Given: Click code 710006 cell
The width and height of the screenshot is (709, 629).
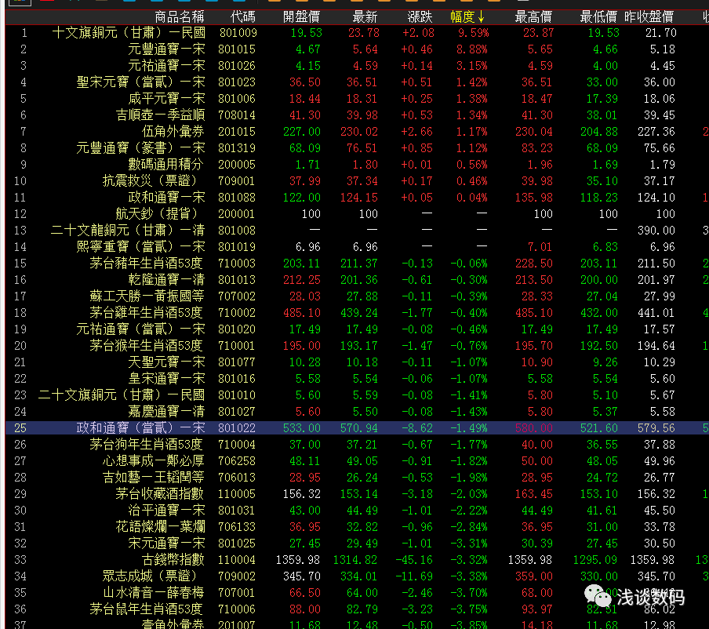Looking at the screenshot, I should click(237, 609).
